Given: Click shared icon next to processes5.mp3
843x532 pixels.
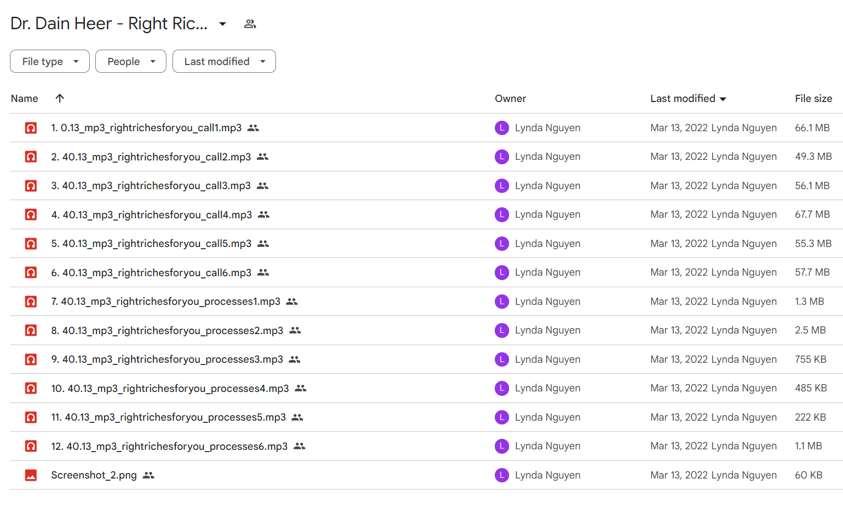Looking at the screenshot, I should [298, 417].
